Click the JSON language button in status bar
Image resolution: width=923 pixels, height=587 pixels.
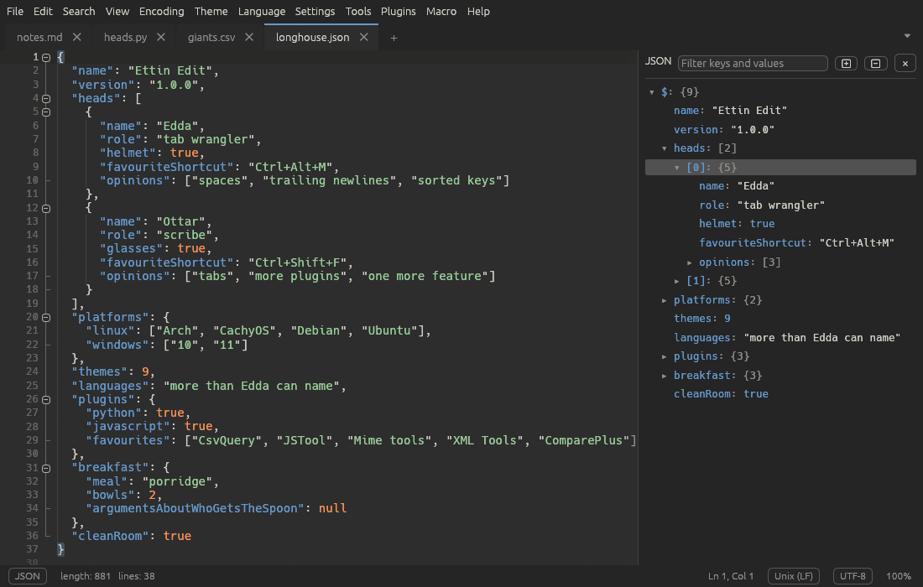27,576
